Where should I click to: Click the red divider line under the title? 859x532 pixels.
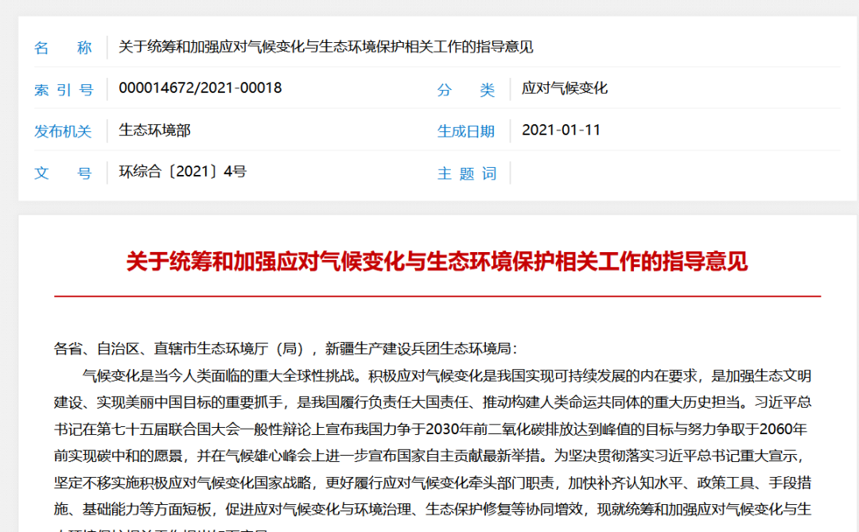pos(429,294)
